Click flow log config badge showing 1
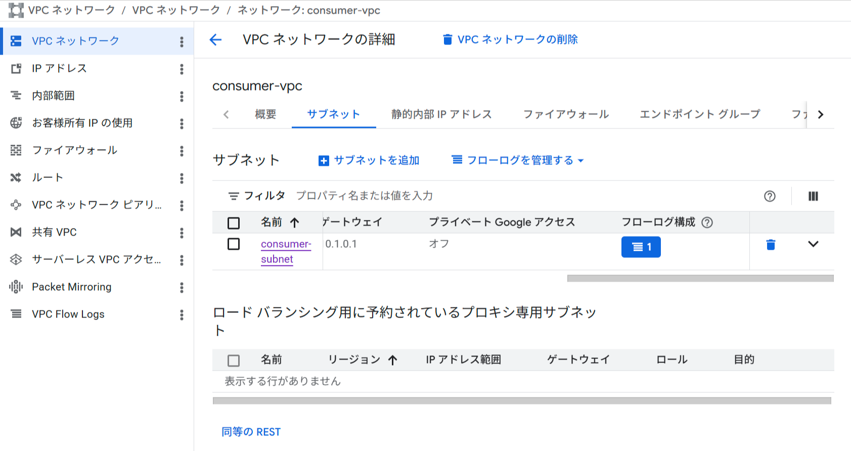Viewport: 851px width, 451px height. click(641, 247)
